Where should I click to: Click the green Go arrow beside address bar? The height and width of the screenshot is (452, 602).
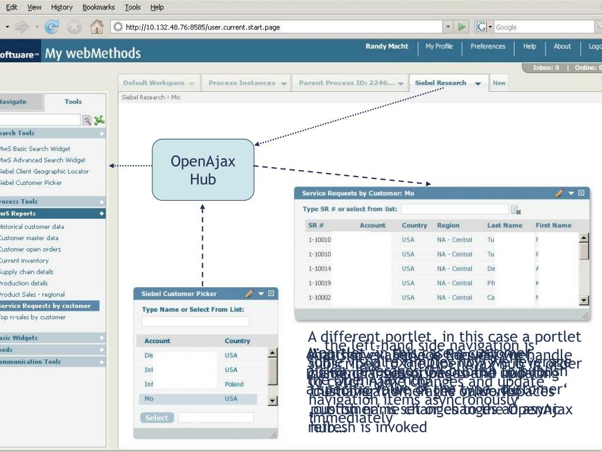(x=462, y=27)
